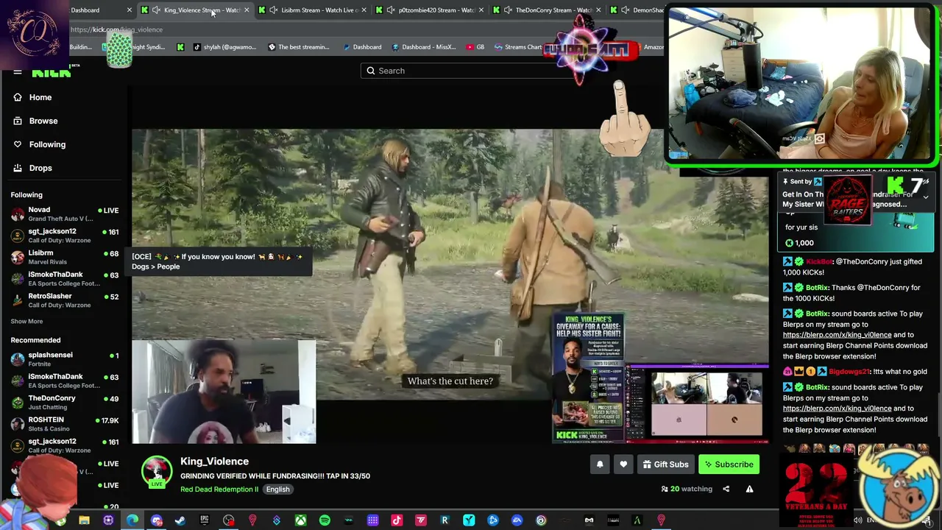Viewport: 942px width, 530px height.
Task: Open the Streams Chart bookmark
Action: pos(518,47)
